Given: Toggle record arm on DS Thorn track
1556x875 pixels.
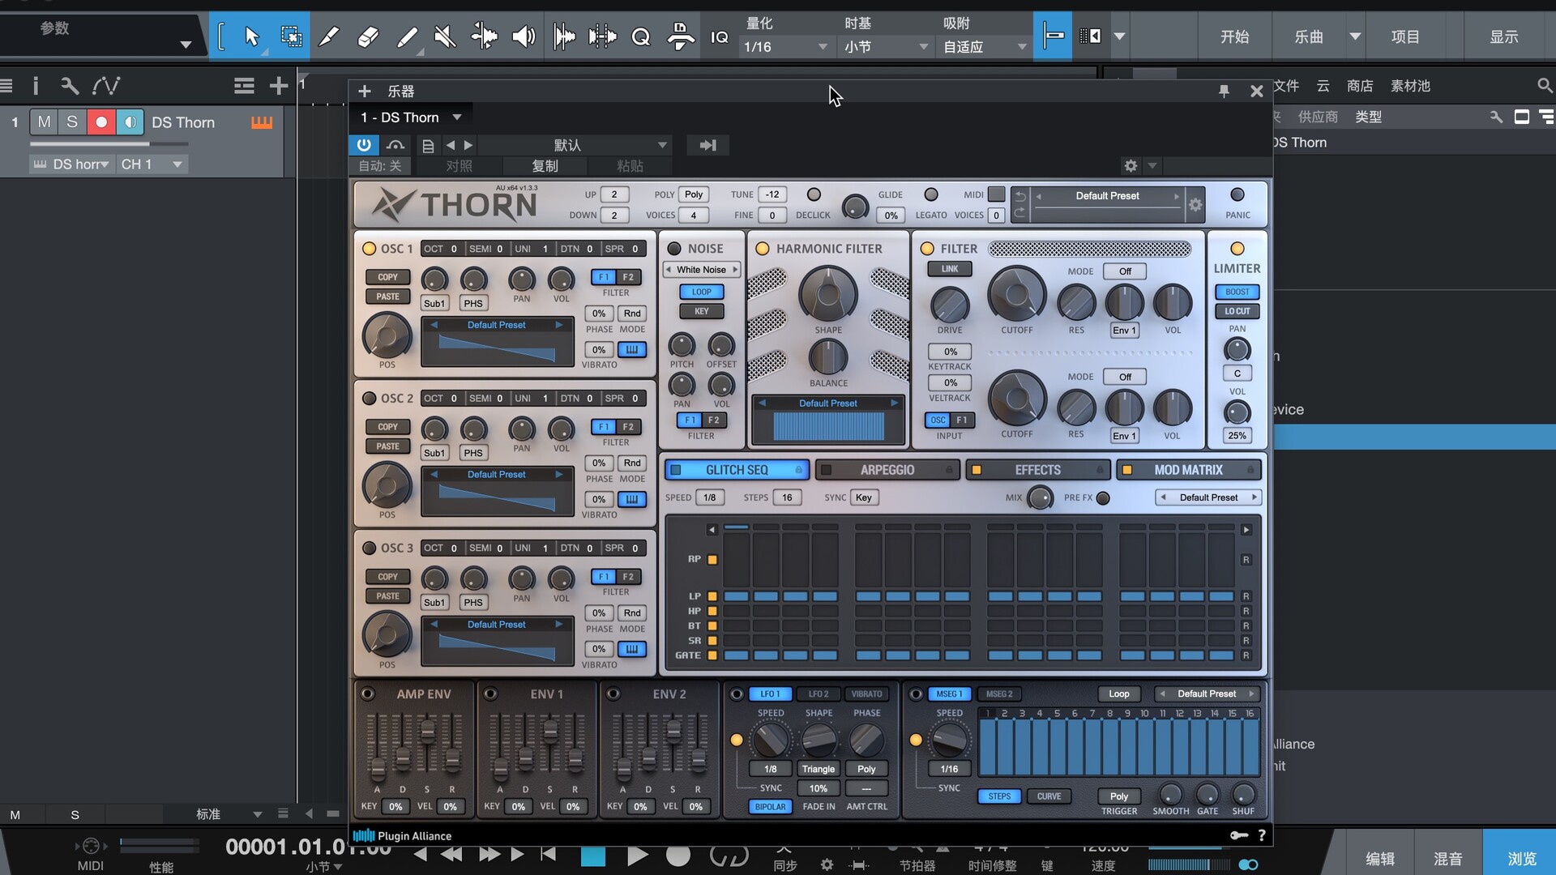Looking at the screenshot, I should tap(101, 122).
